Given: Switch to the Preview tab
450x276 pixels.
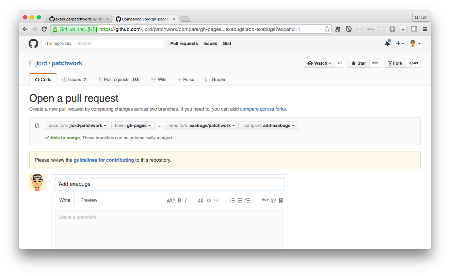Looking at the screenshot, I should point(89,200).
